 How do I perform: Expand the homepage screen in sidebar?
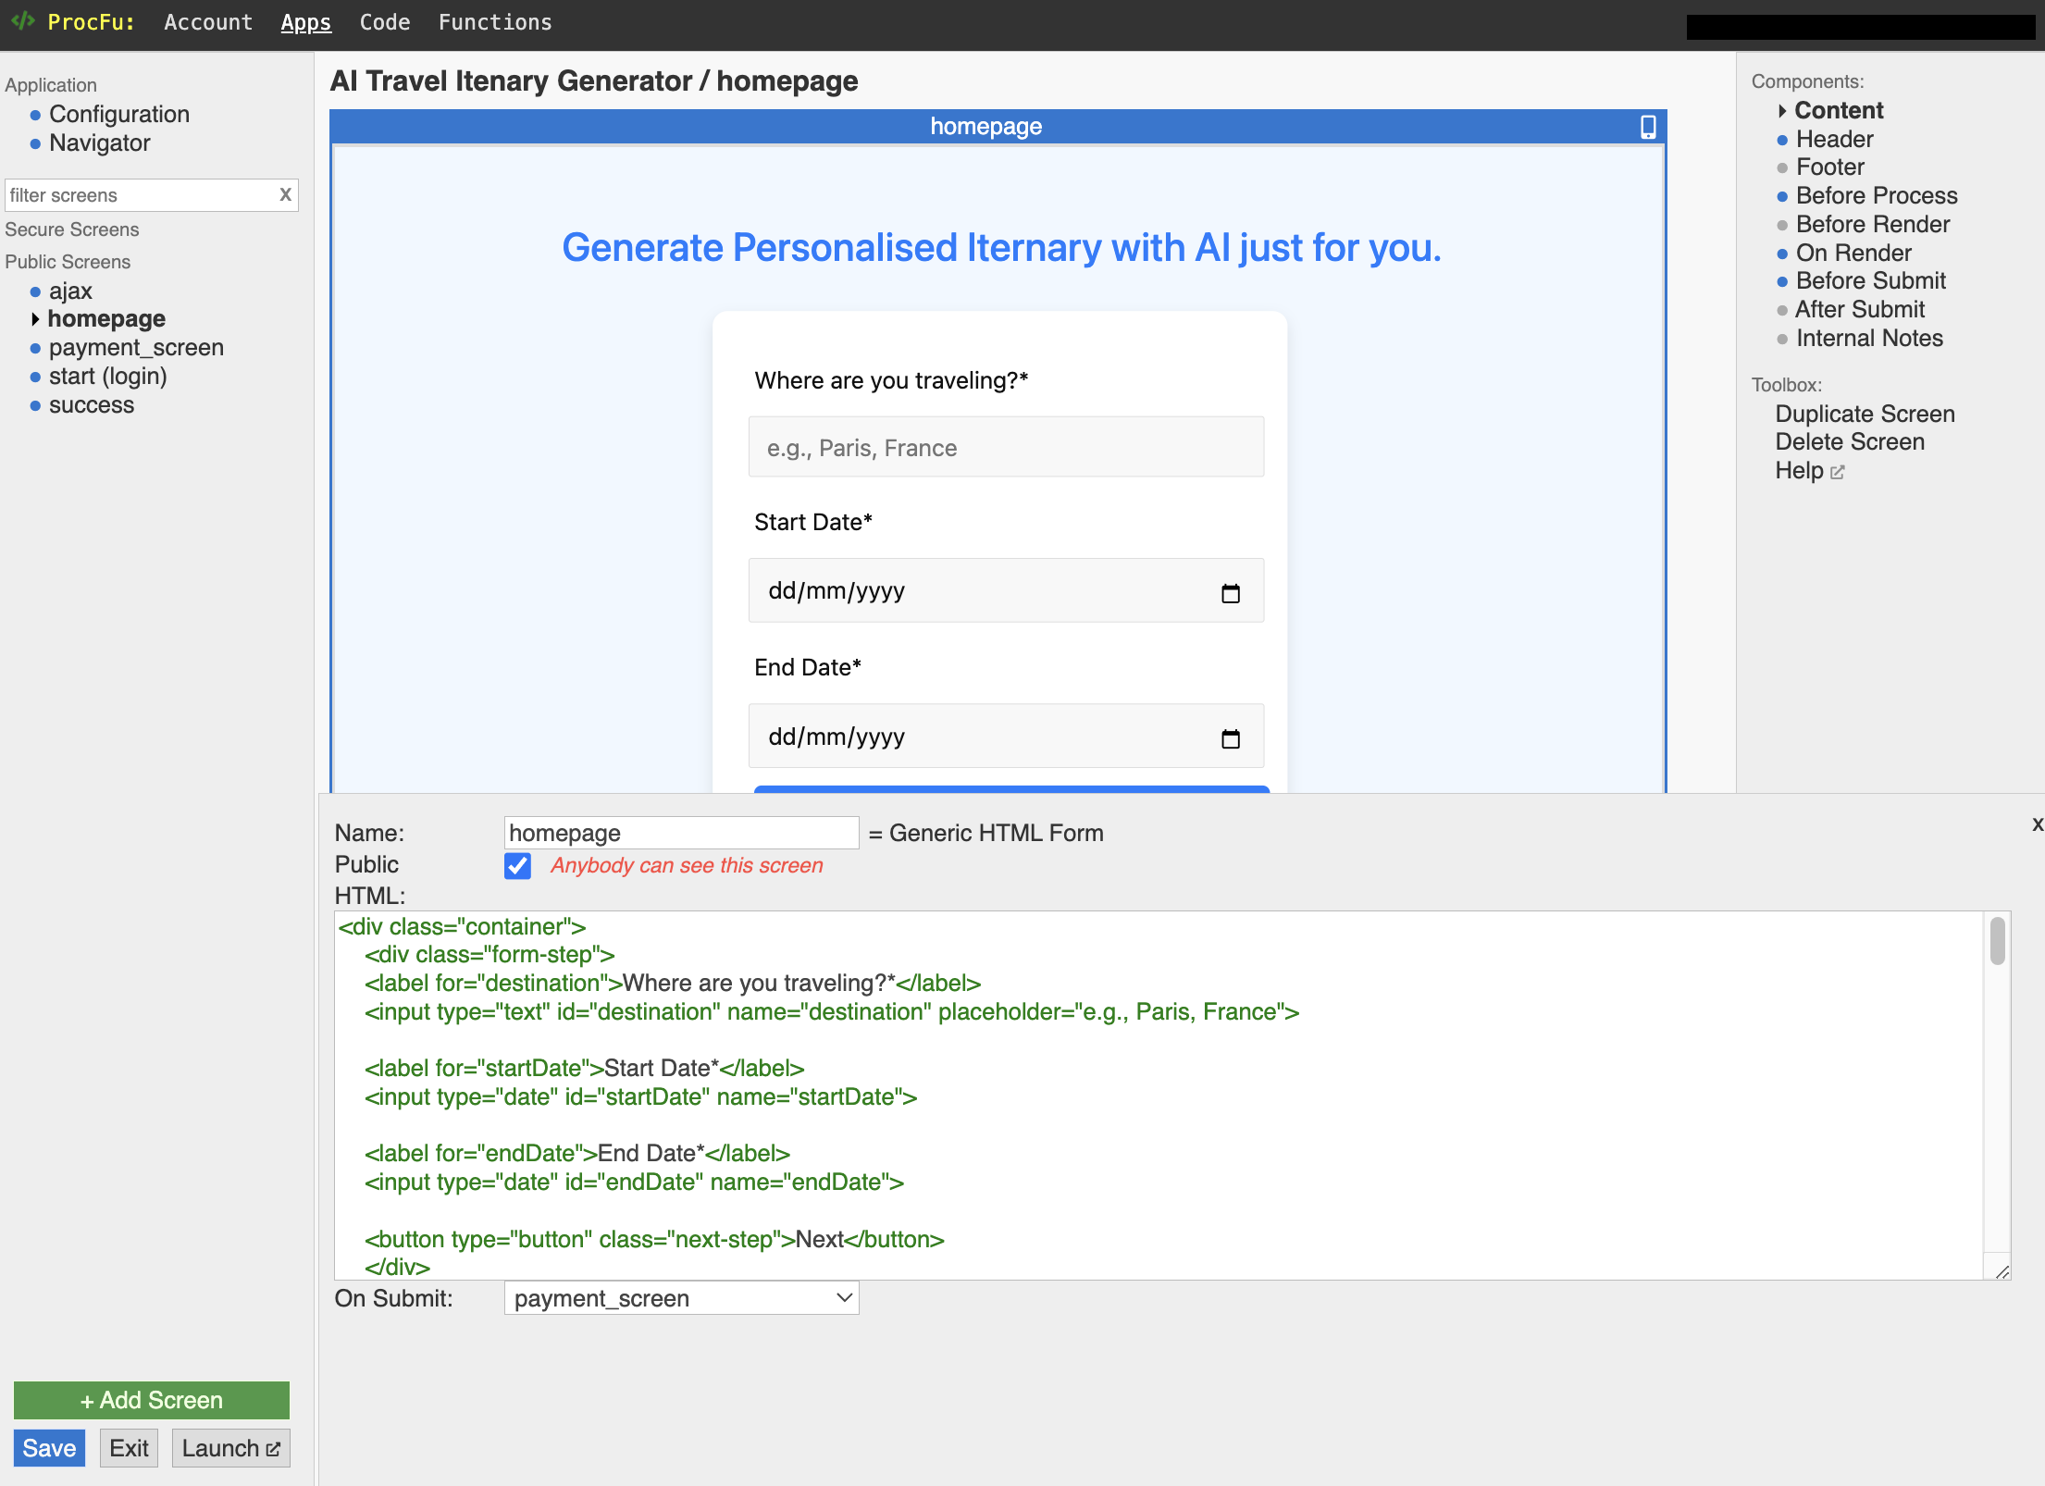(37, 318)
